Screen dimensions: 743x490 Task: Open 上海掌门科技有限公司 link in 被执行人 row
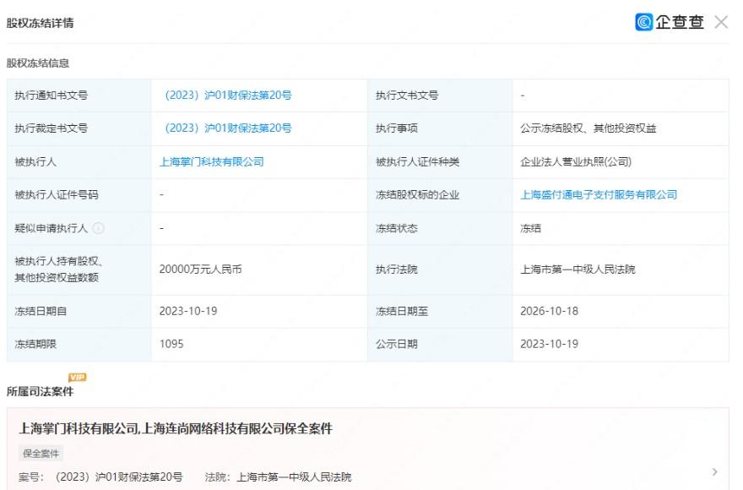(211, 161)
